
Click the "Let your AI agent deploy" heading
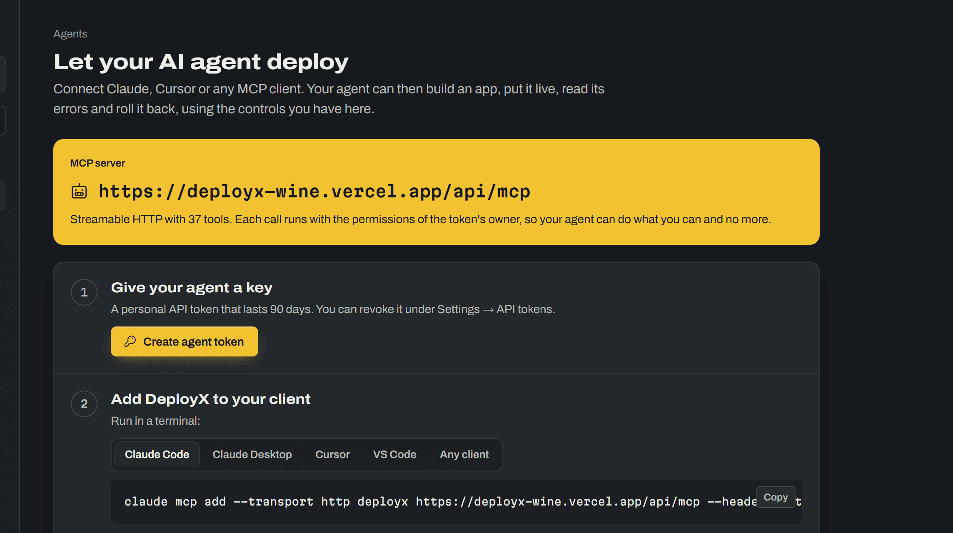[201, 62]
